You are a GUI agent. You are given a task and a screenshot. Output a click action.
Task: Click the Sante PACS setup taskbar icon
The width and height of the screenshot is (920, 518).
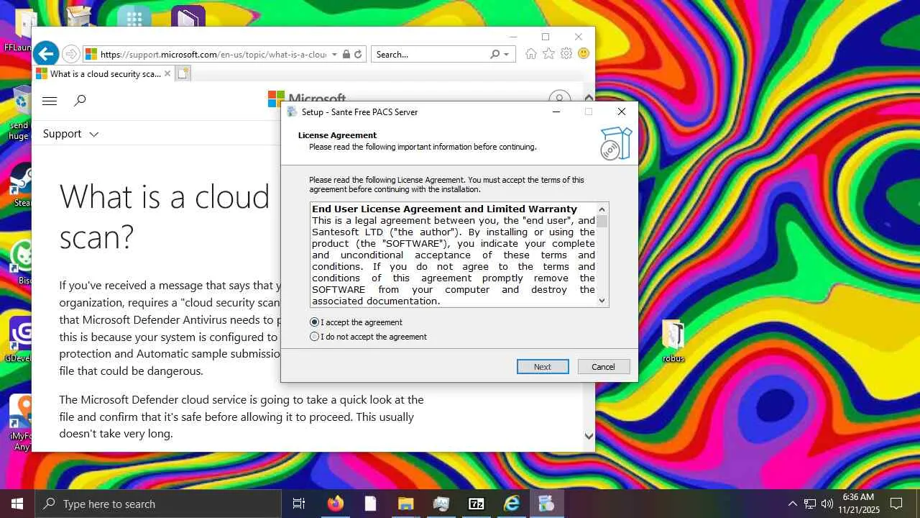point(546,504)
